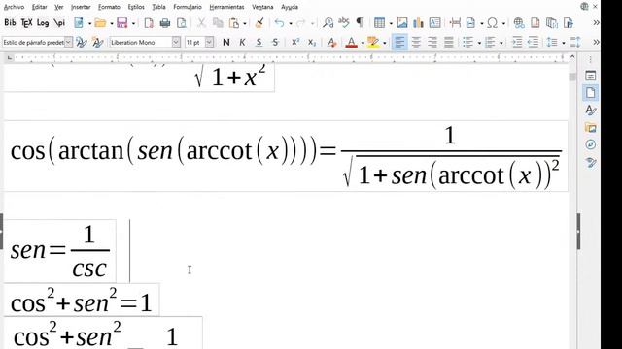622x349 pixels.
Task: Open font color dropdown arrow
Action: (x=363, y=43)
